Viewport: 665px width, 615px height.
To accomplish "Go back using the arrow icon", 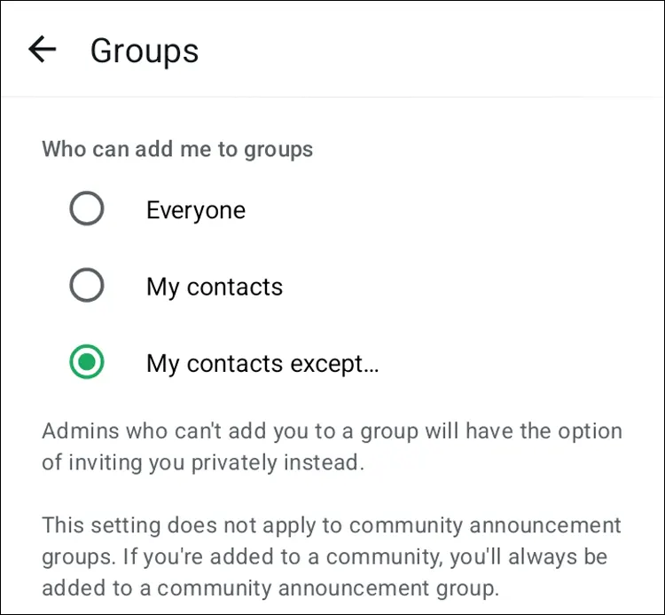I will (42, 50).
